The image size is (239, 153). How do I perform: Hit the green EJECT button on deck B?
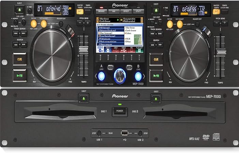pos(156,11)
